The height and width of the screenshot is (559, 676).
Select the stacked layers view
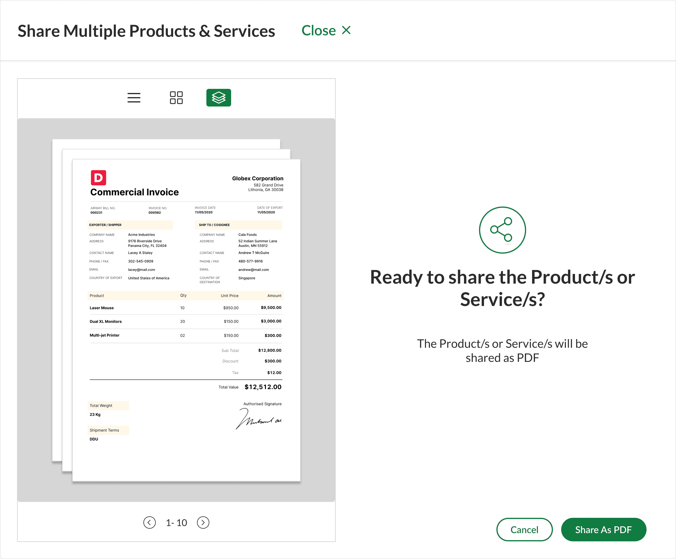pyautogui.click(x=218, y=97)
